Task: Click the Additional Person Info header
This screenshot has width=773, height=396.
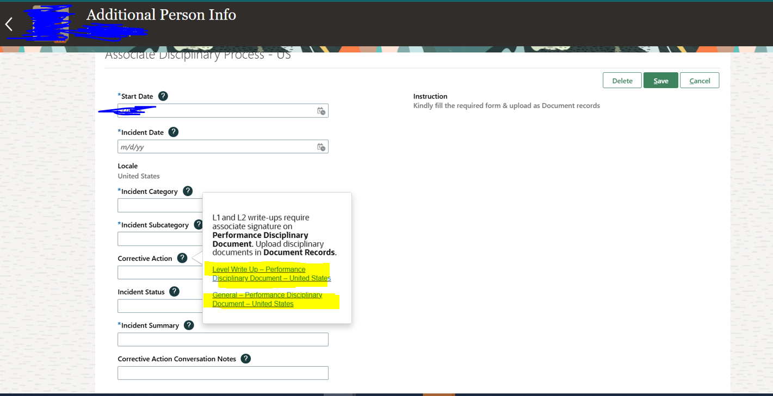Action: click(x=161, y=15)
